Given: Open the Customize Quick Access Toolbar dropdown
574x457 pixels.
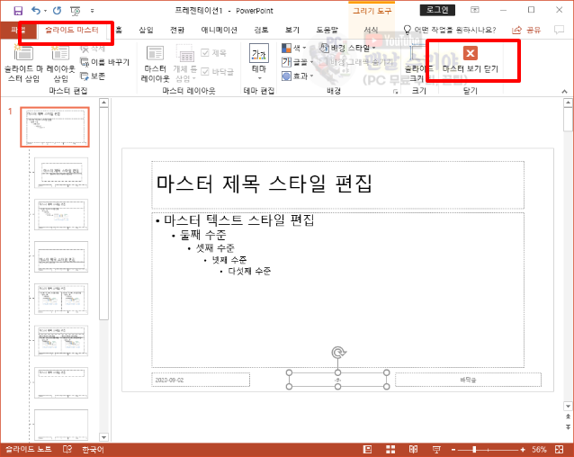Looking at the screenshot, I should pyautogui.click(x=93, y=11).
